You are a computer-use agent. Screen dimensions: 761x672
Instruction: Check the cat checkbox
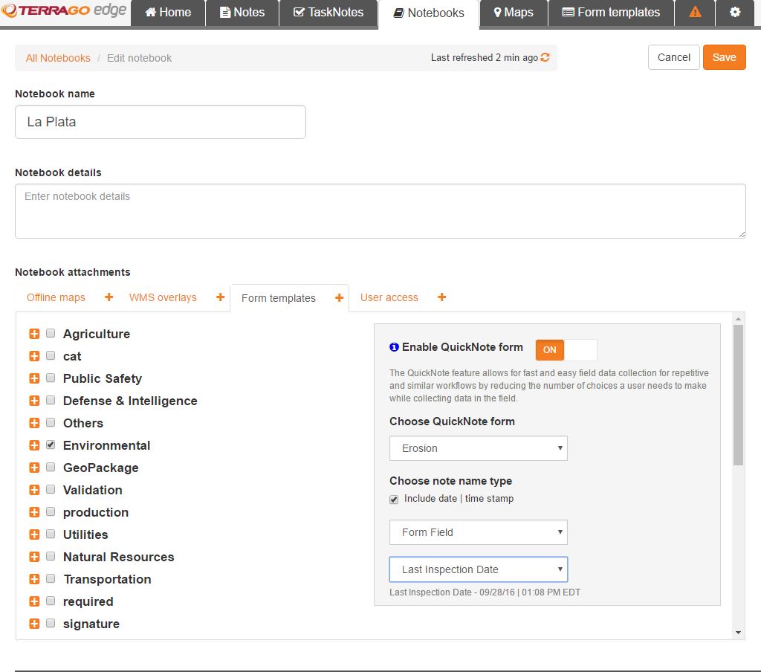pyautogui.click(x=51, y=355)
